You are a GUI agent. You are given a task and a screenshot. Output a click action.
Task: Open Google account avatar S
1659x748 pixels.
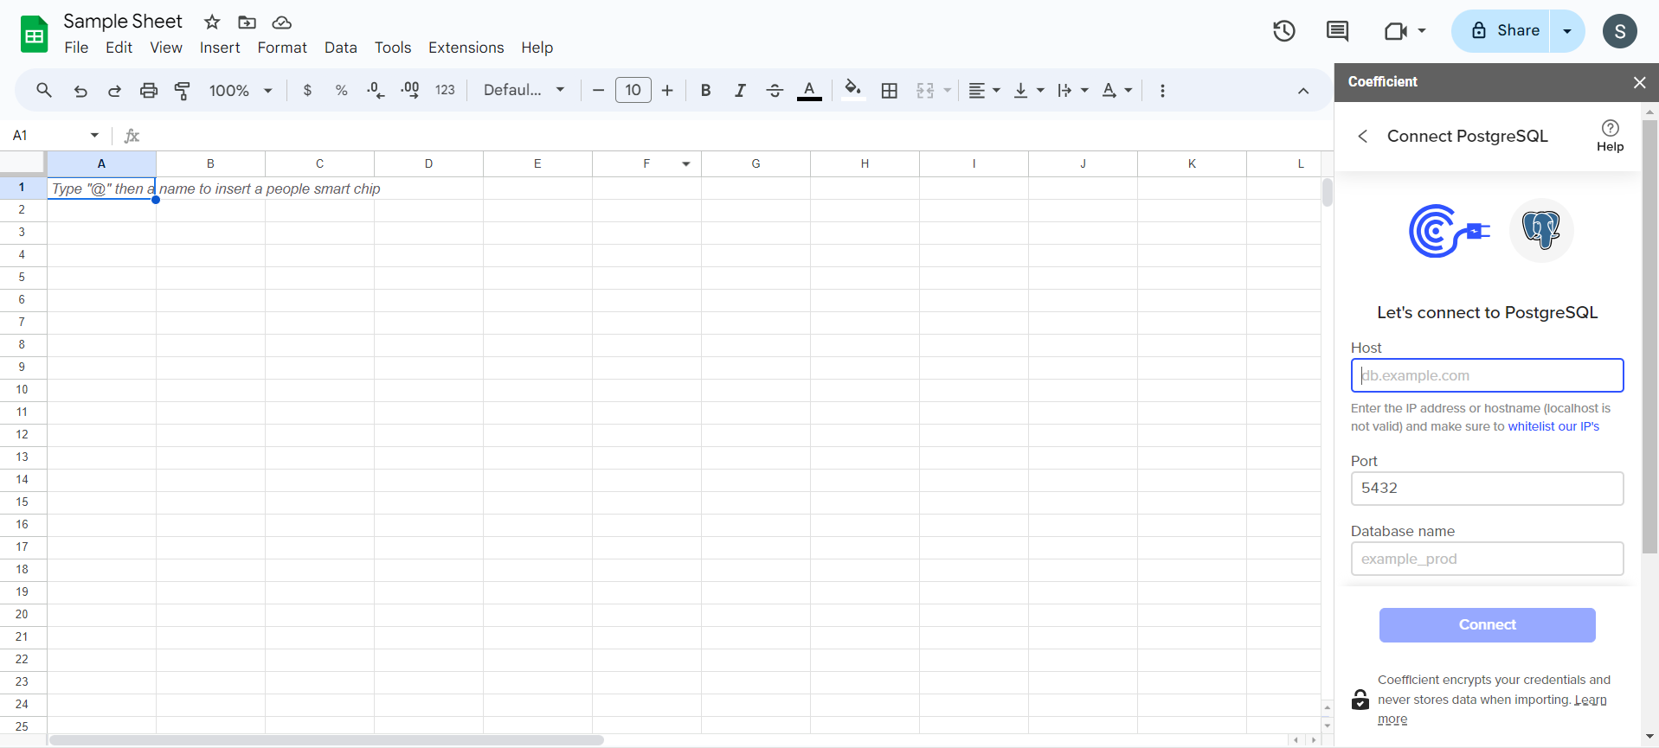pos(1619,32)
